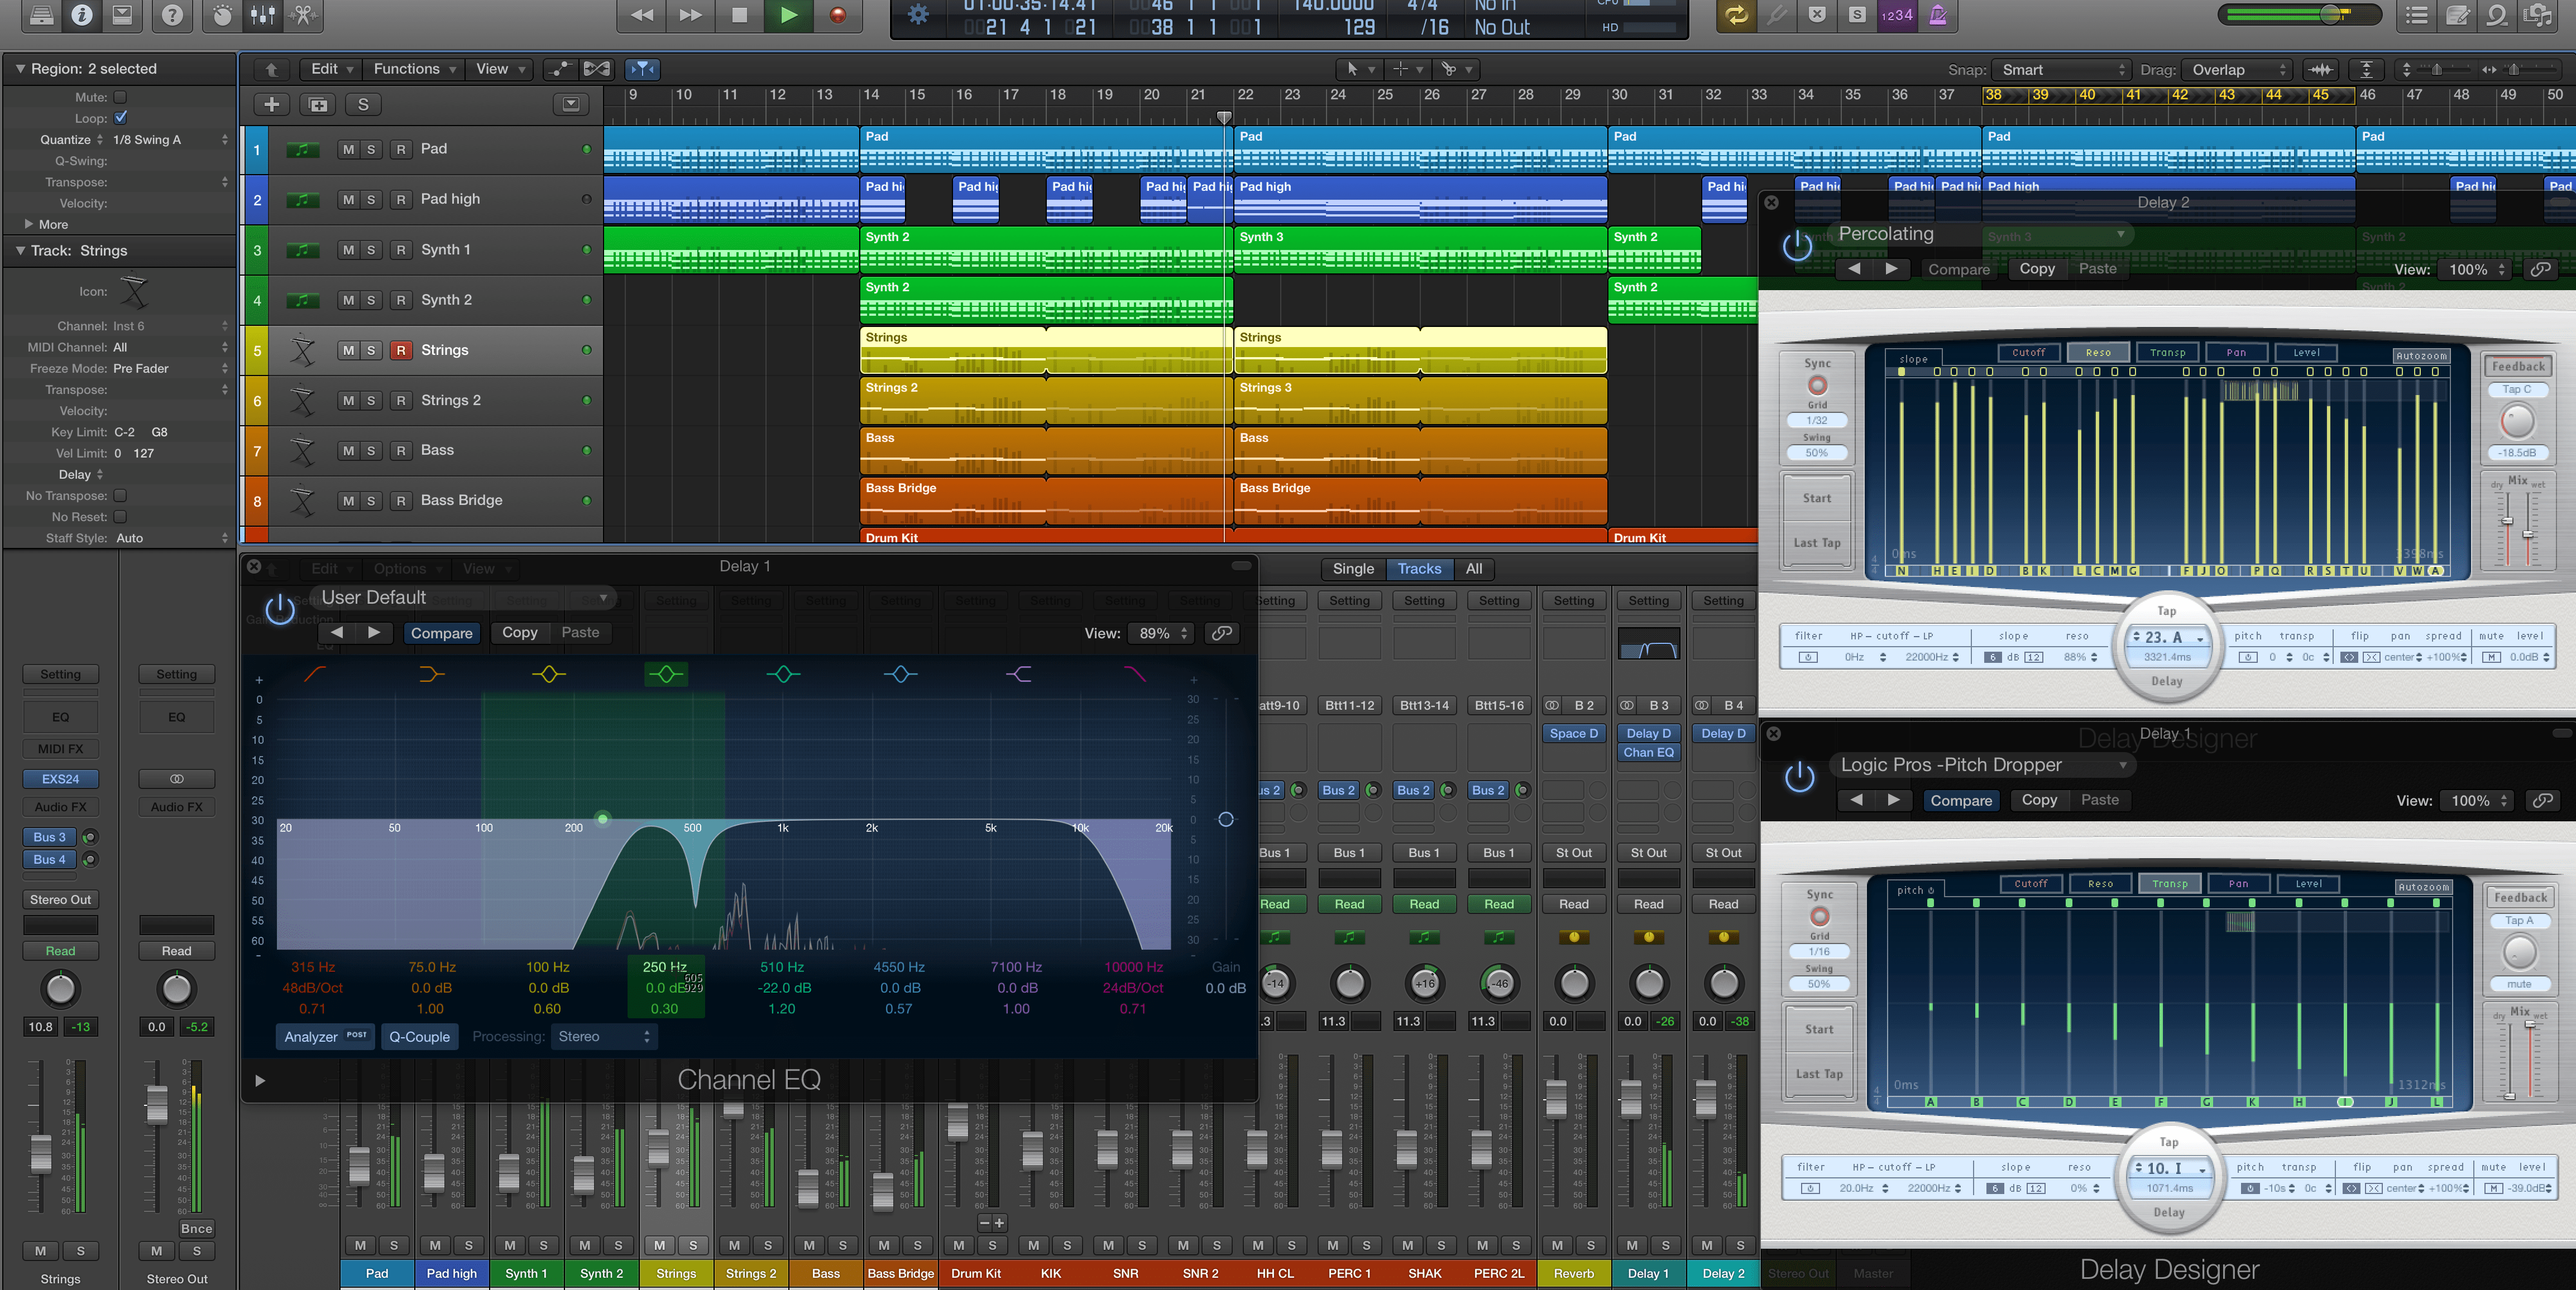Open the Functions menu in tracks area
Viewport: 2576px width, 1290px height.
click(x=408, y=69)
